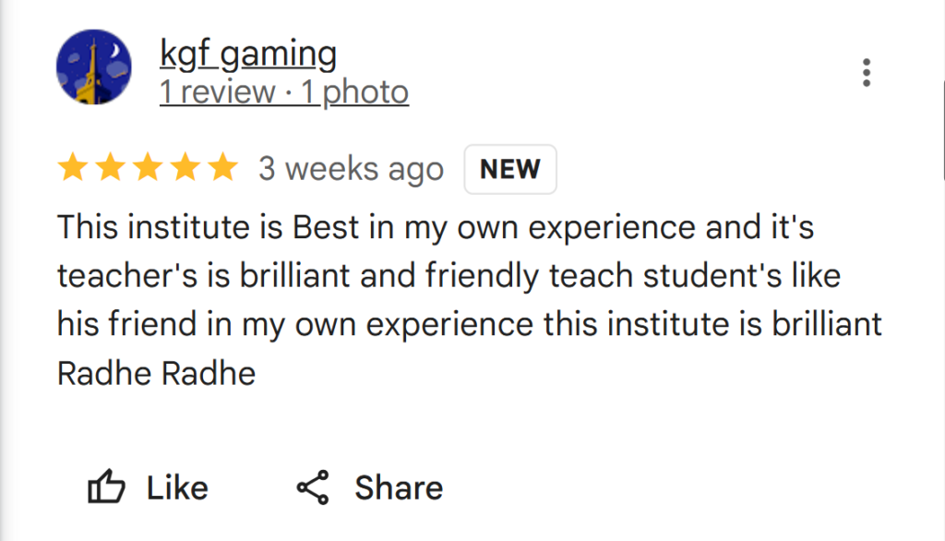Screen dimensions: 945x541
Task: Click the fifth star of the rating
Action: coord(221,168)
